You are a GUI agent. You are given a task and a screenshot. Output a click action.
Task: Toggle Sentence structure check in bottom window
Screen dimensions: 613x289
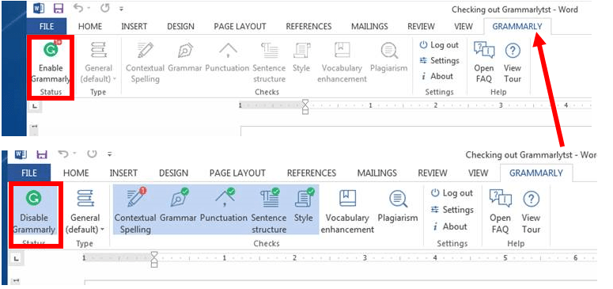(269, 211)
